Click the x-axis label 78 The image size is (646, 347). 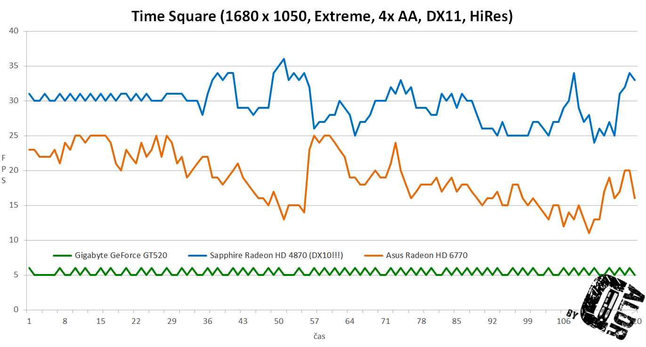[422, 321]
